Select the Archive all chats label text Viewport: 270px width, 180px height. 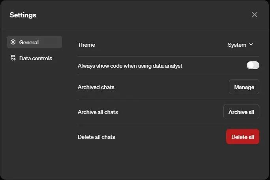click(97, 112)
